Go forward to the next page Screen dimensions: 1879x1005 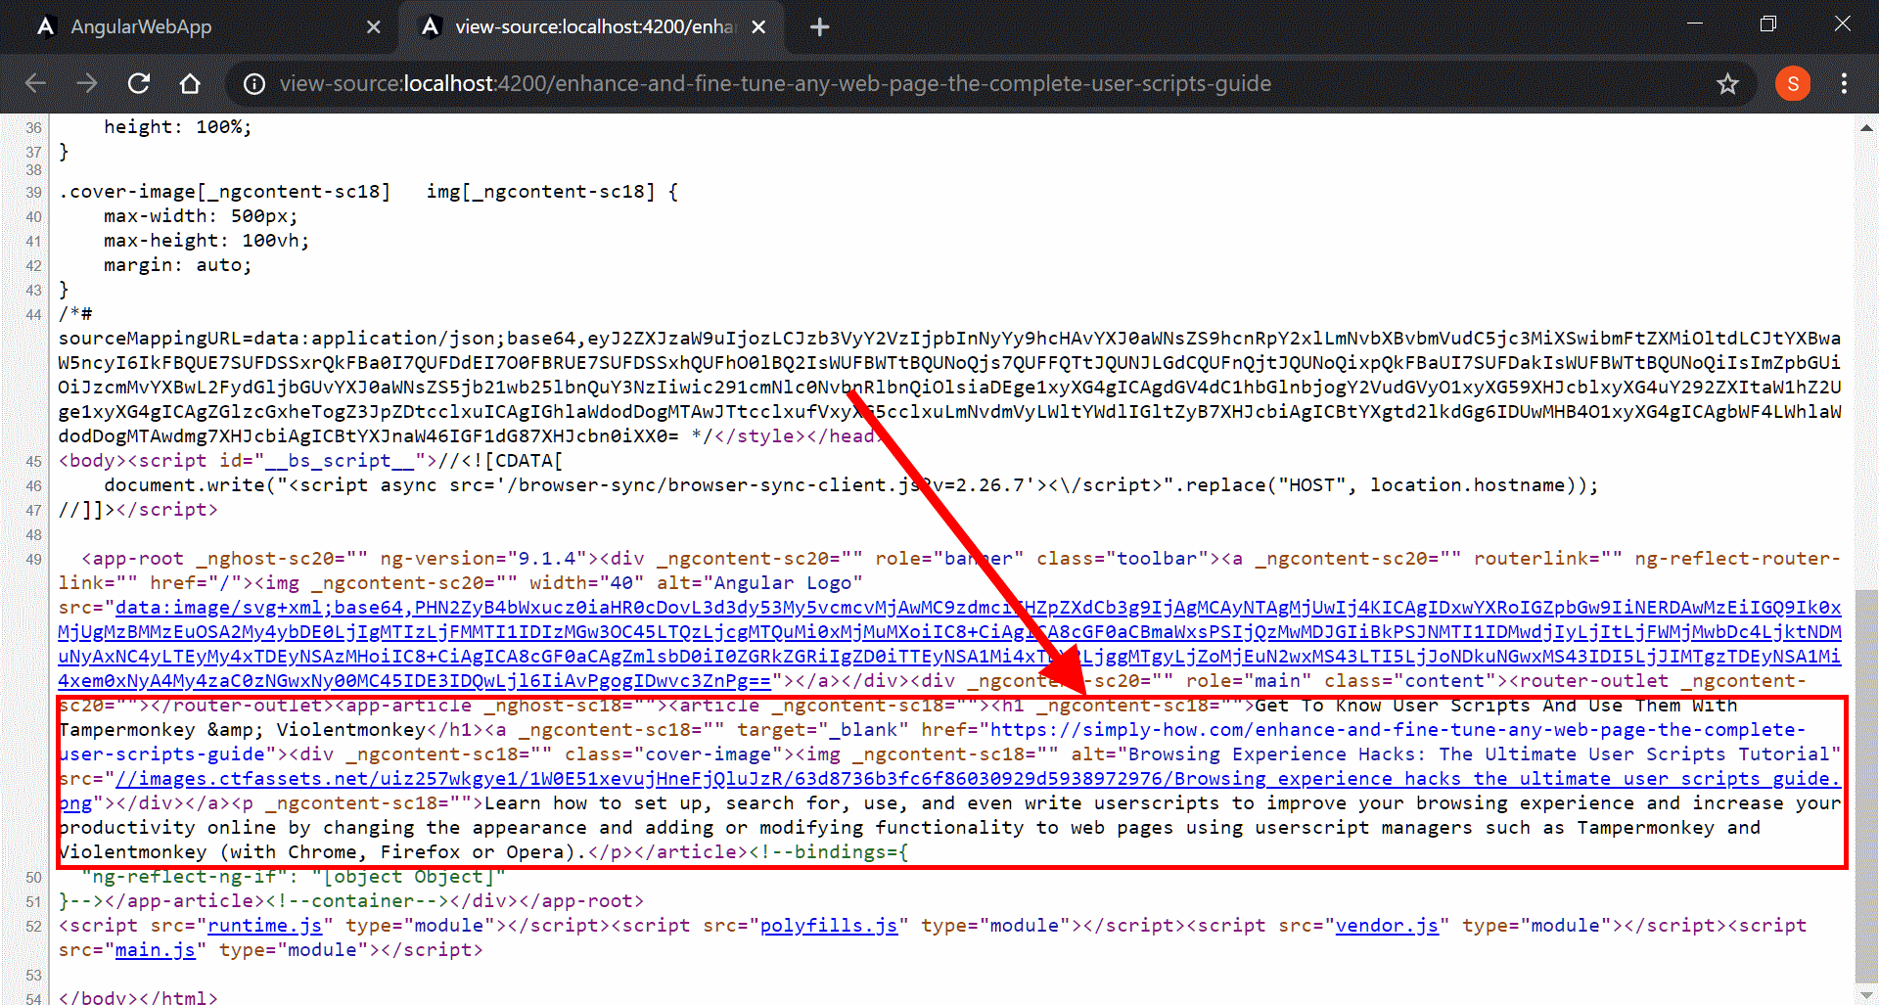pyautogui.click(x=87, y=84)
